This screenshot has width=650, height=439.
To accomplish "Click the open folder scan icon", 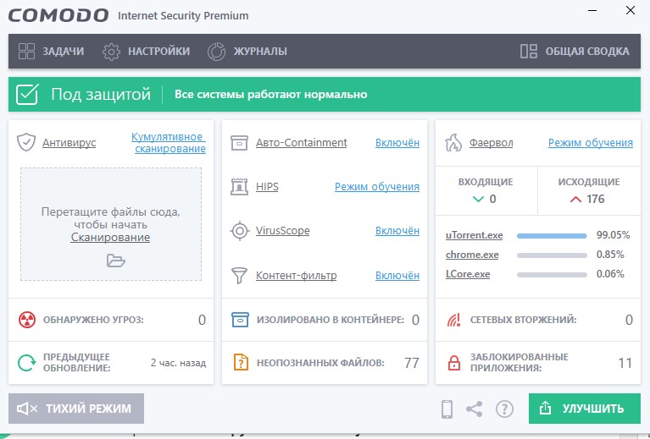I will [115, 261].
